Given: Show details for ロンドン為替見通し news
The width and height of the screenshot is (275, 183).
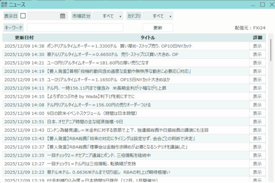Looking at the screenshot, I should (257, 130).
